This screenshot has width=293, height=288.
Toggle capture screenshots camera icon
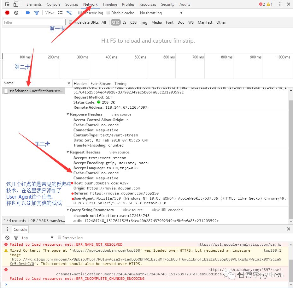click(x=28, y=13)
